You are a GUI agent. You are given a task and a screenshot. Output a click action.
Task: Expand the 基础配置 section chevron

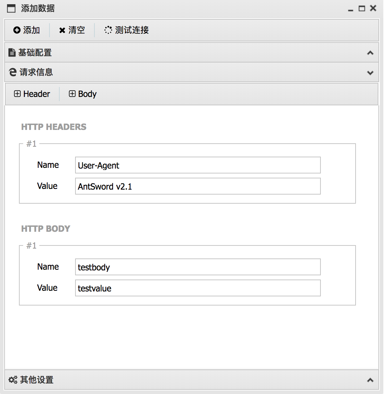point(370,53)
